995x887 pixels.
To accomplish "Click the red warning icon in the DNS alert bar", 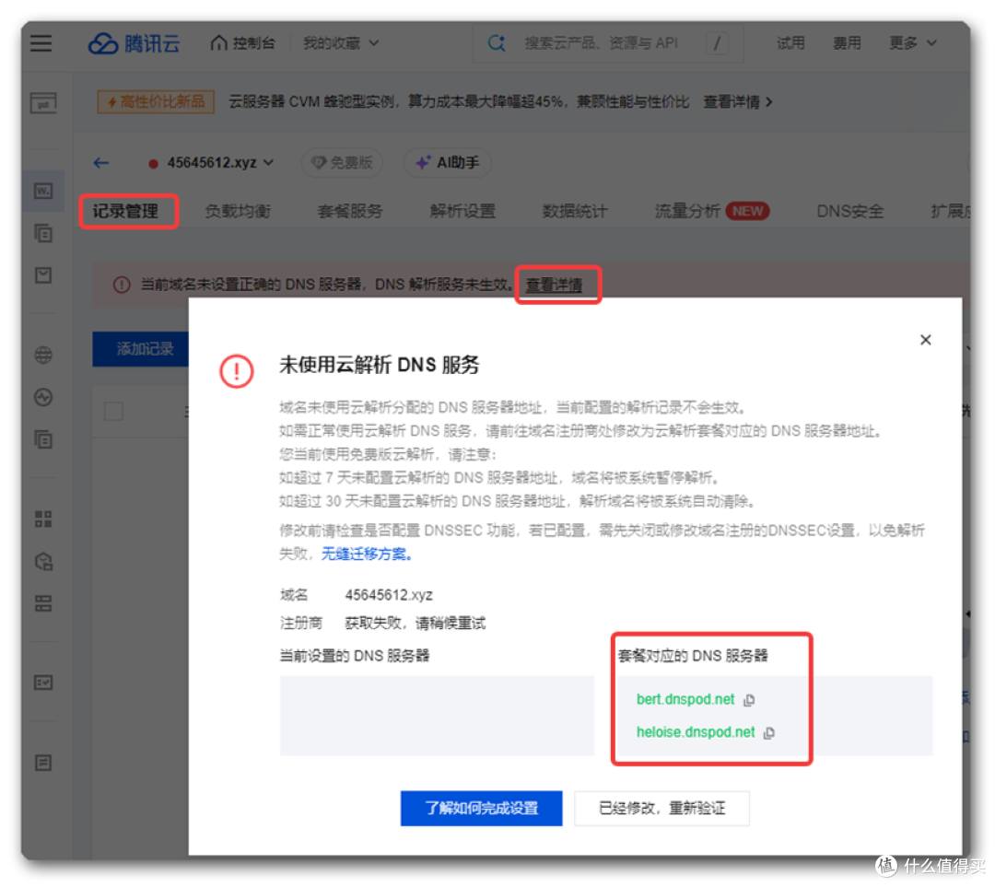I will pos(122,285).
